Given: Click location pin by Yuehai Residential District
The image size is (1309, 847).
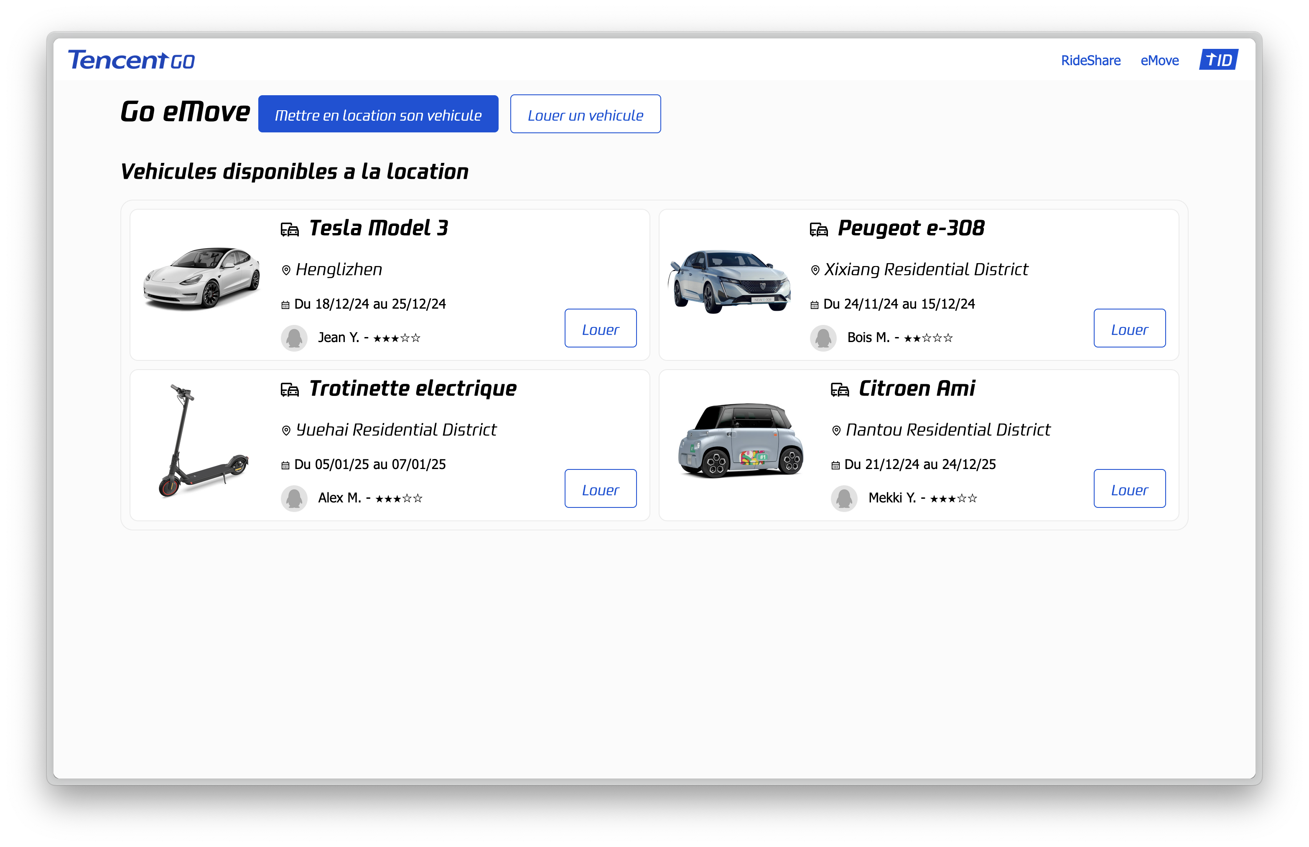Looking at the screenshot, I should 286,430.
